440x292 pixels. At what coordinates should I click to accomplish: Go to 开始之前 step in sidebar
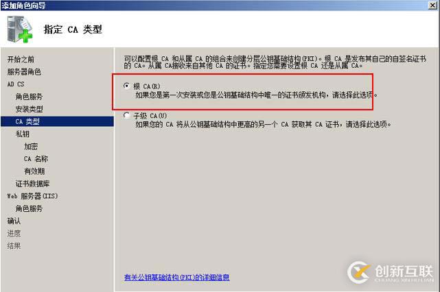[21, 60]
